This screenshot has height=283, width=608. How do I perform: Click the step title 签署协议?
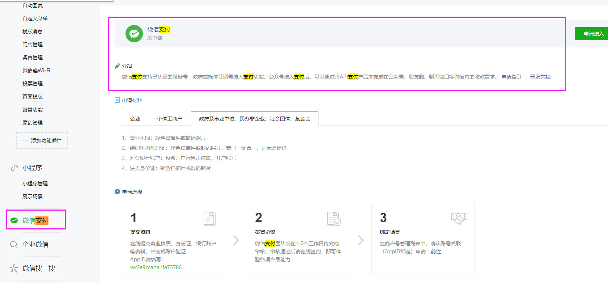point(265,232)
